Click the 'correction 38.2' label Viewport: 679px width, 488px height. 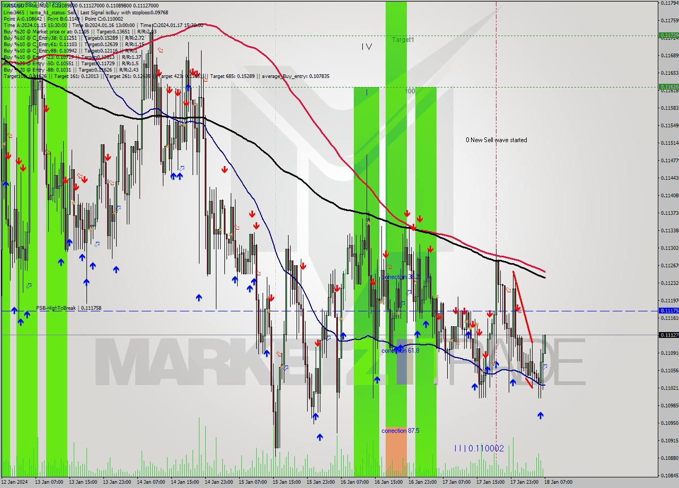(401, 277)
